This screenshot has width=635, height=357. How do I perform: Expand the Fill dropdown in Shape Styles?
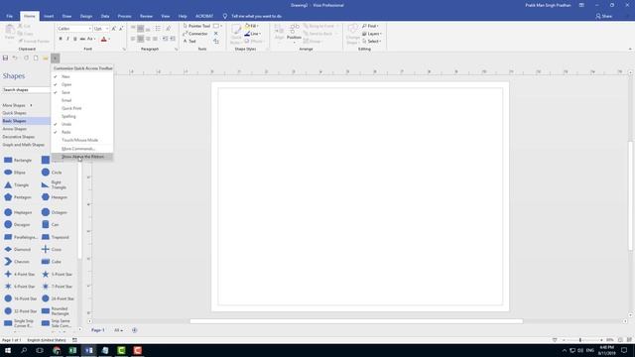pos(252,26)
